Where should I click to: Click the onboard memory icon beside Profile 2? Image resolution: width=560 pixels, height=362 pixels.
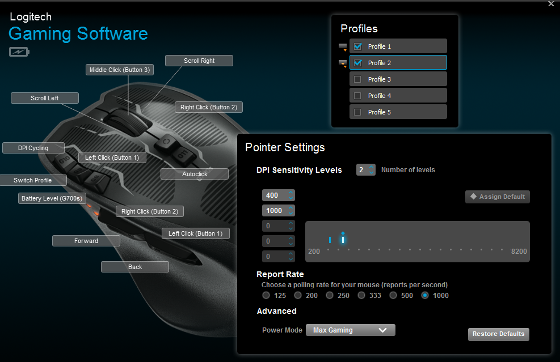tap(342, 61)
